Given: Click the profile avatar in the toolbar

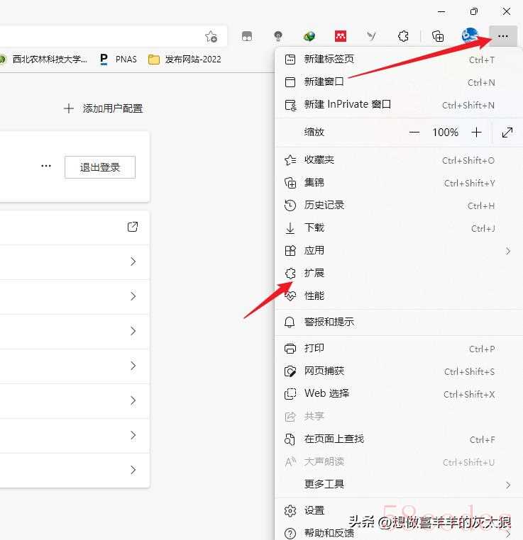Looking at the screenshot, I should click(x=469, y=35).
